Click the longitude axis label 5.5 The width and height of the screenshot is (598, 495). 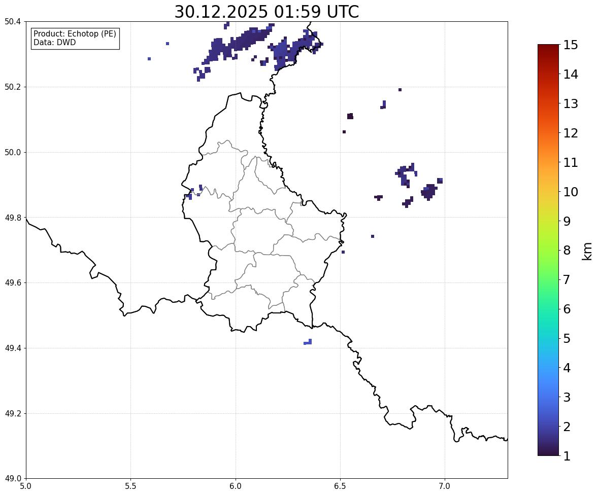click(131, 486)
